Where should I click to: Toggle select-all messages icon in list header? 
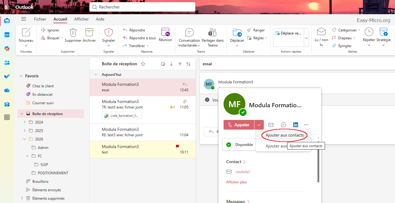(163, 64)
